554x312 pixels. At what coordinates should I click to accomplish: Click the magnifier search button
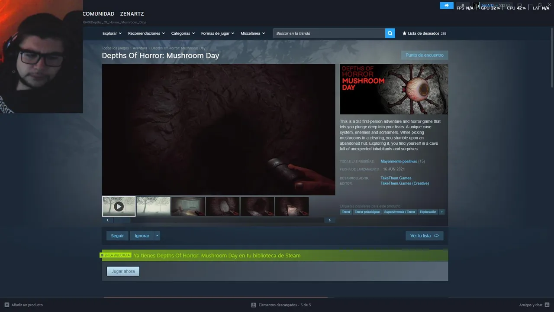[x=390, y=33]
